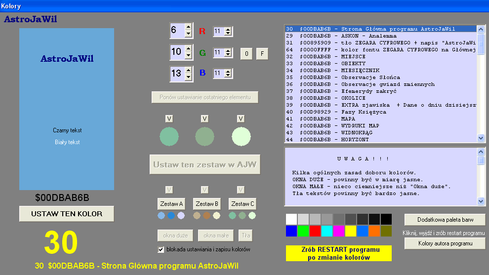Screen dimensions: 489x275
Task: Pick blue swatch from the palette
Action: coord(291,231)
